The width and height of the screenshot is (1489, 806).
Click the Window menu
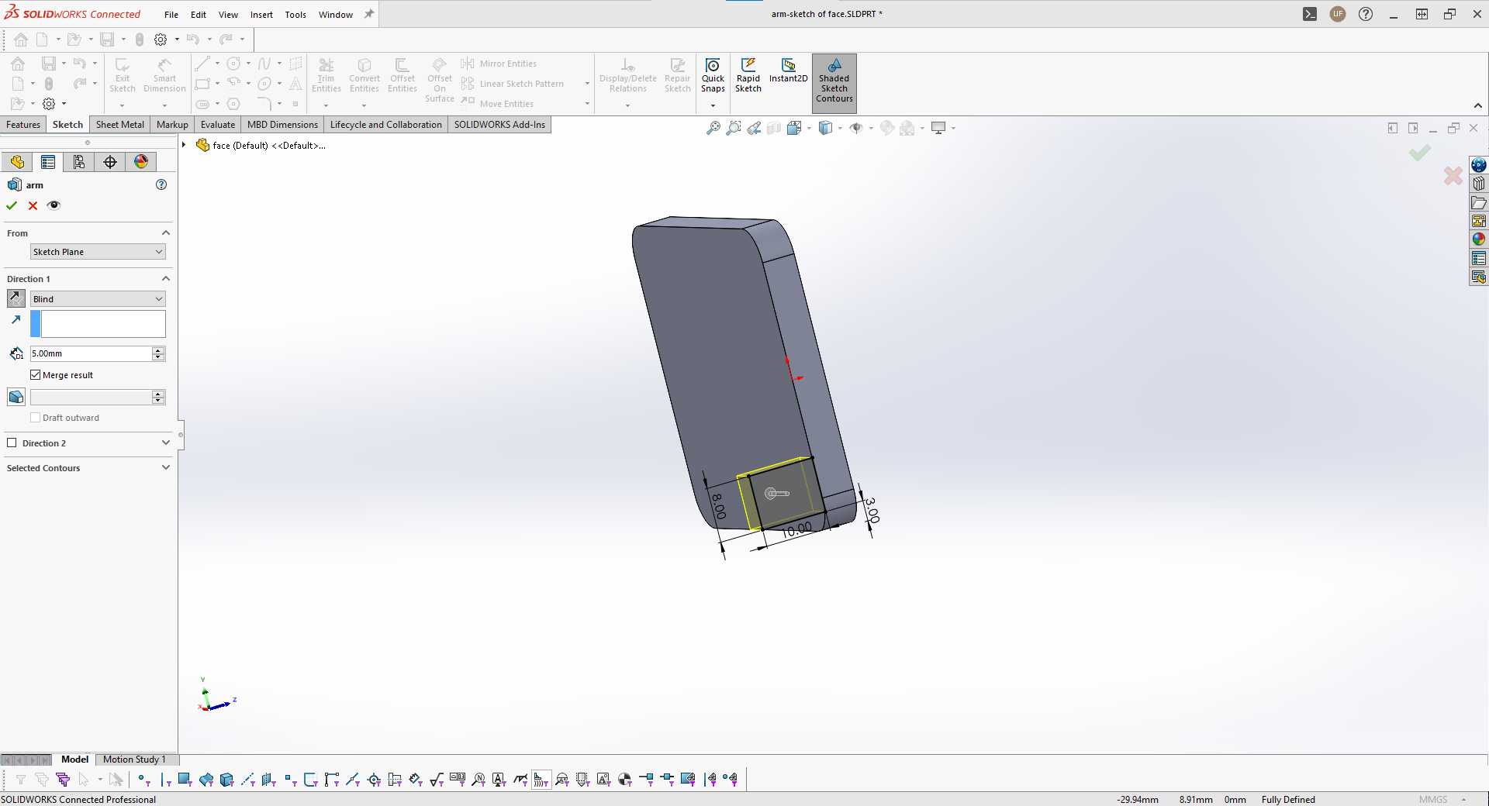point(336,15)
